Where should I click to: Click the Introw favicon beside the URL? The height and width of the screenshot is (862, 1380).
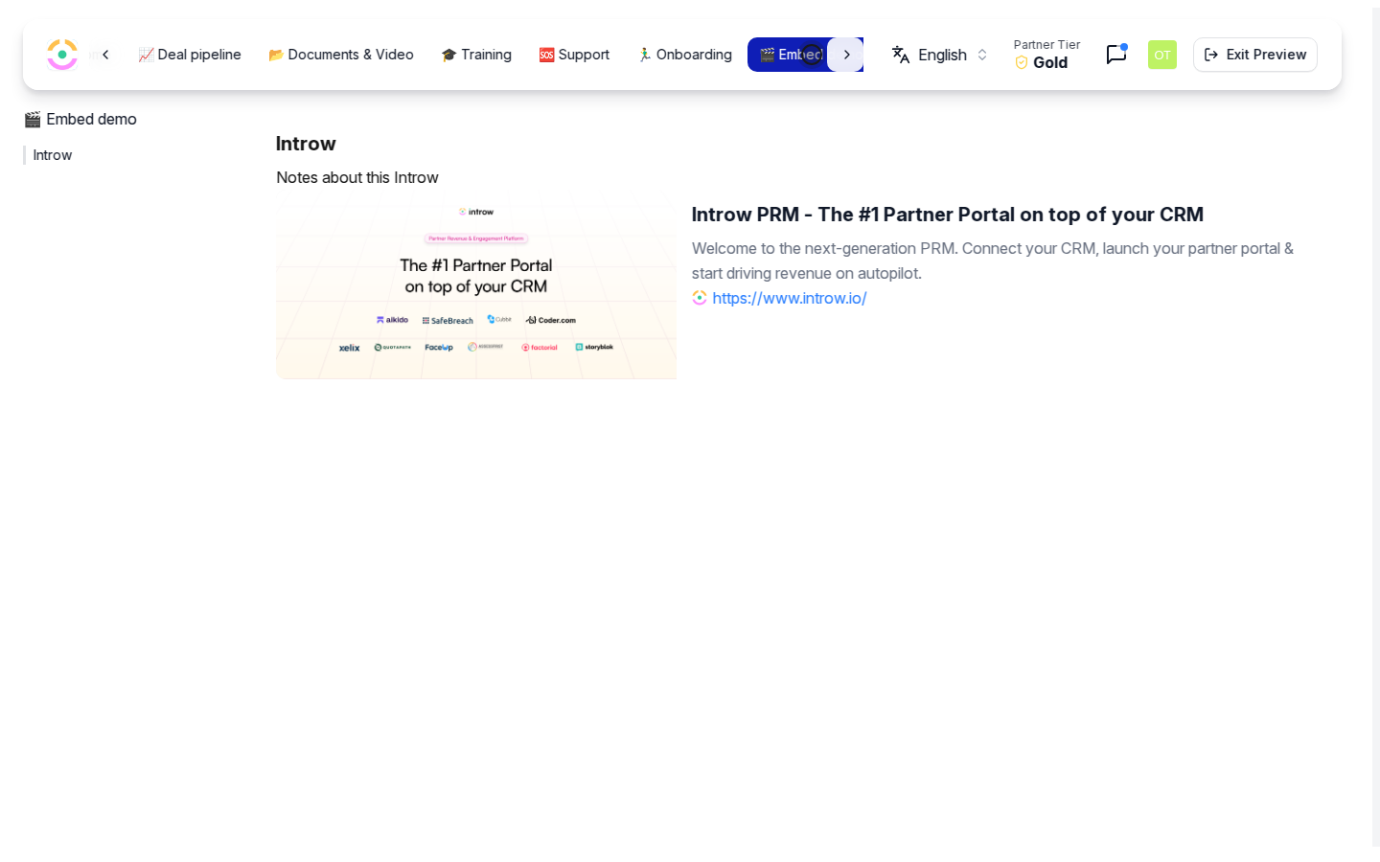click(x=700, y=298)
